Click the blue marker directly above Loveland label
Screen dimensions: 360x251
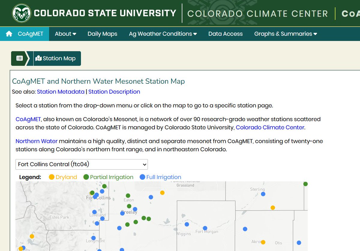(x=94, y=212)
